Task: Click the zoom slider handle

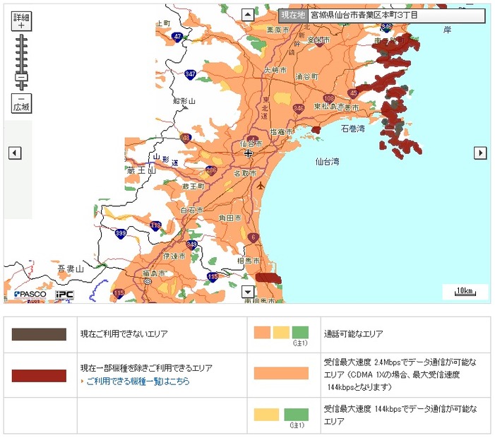Action: pyautogui.click(x=21, y=77)
